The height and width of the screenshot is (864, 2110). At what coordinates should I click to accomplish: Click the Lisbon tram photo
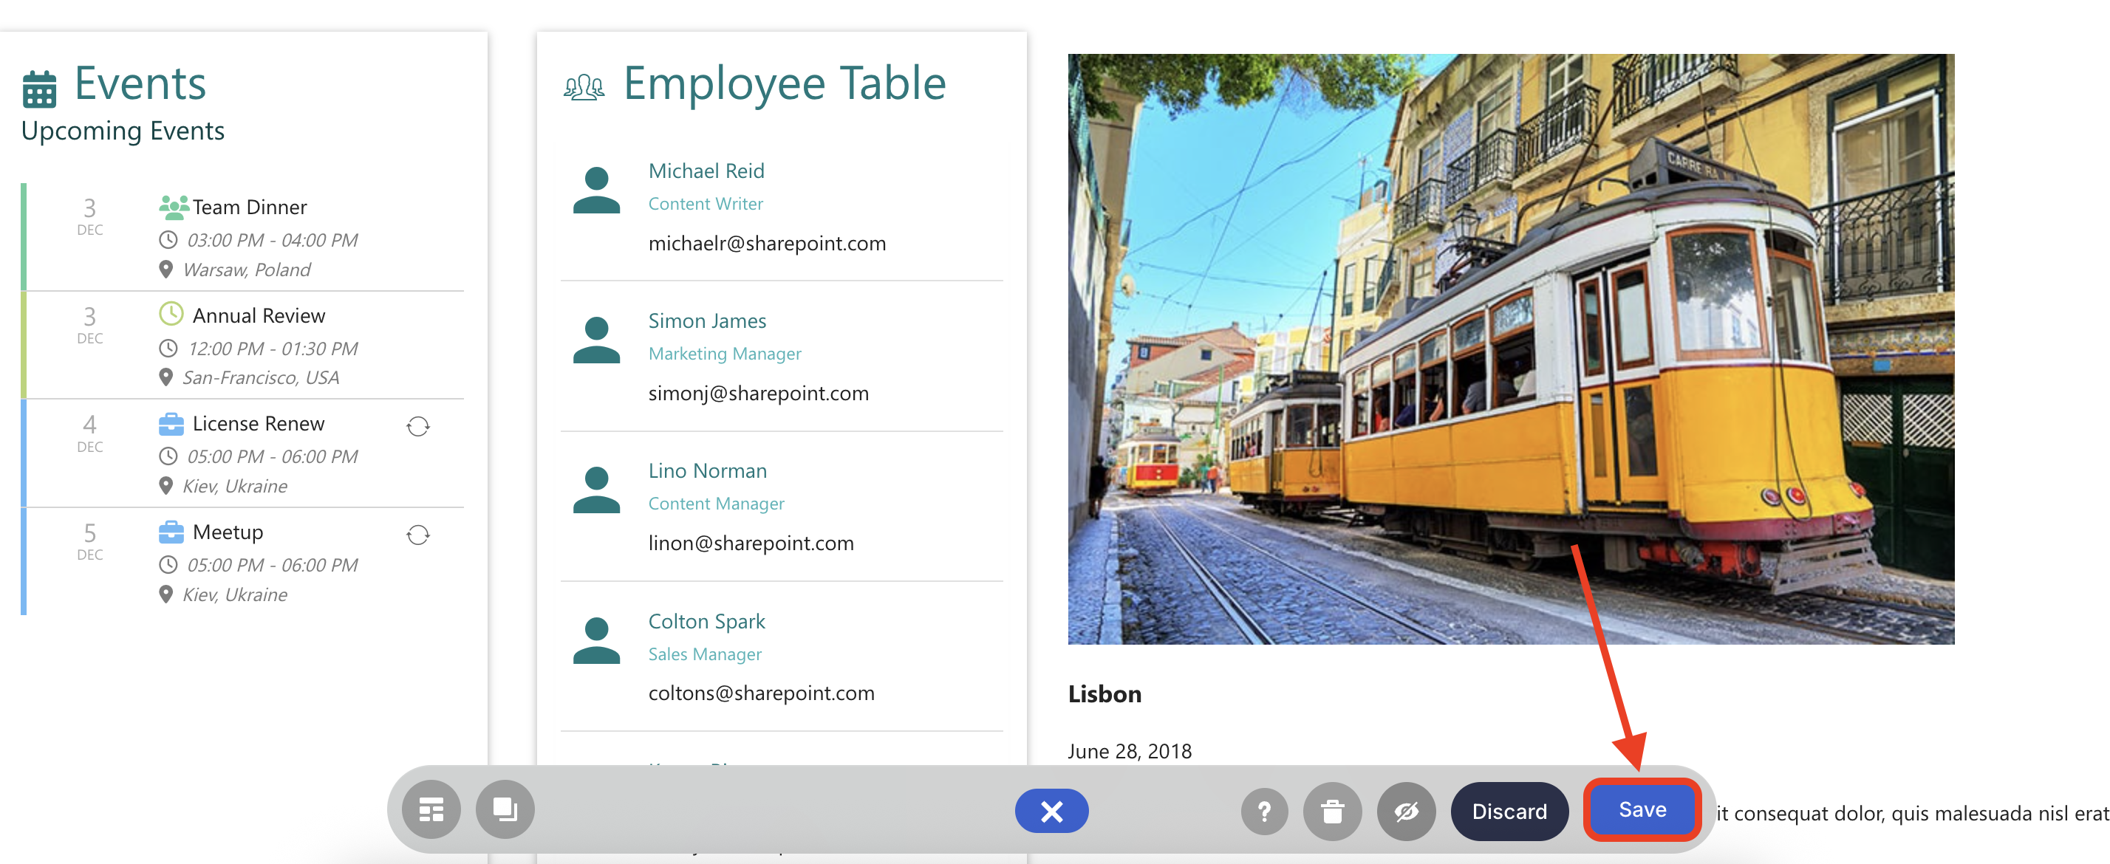pyautogui.click(x=1510, y=349)
